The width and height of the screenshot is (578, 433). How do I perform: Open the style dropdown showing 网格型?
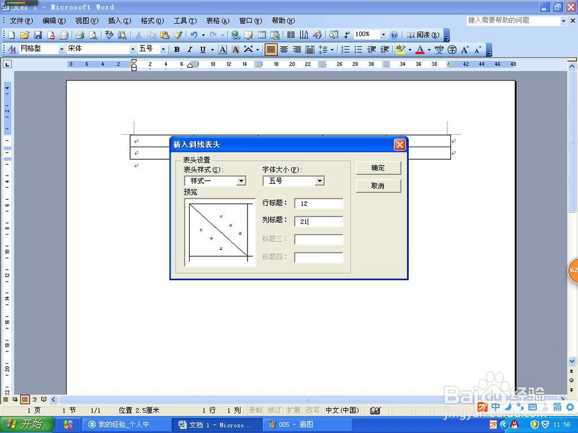(x=61, y=49)
